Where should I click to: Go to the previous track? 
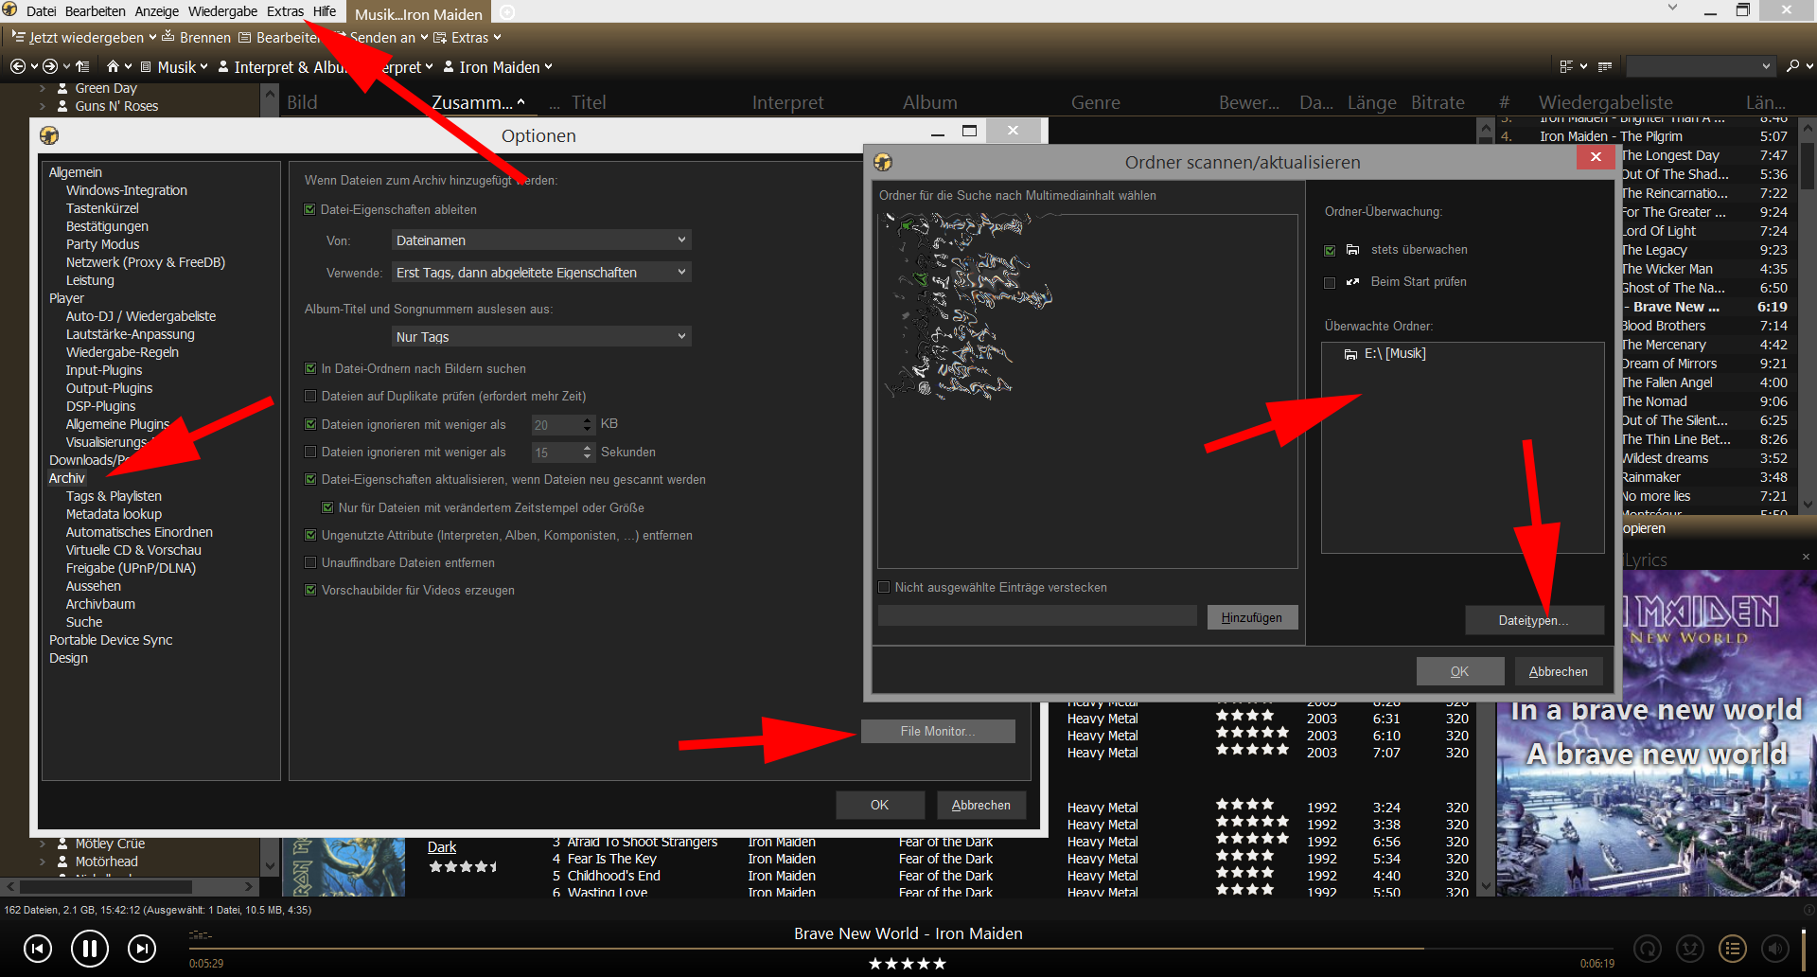tap(38, 948)
